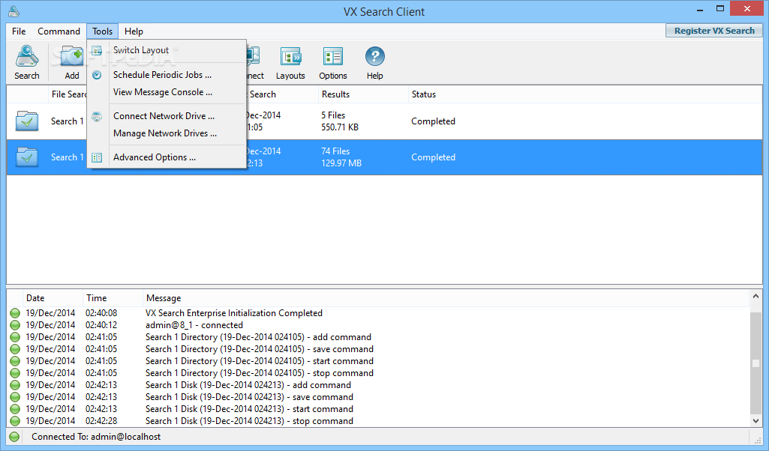Click the Connected To: admin@localhost status text
The width and height of the screenshot is (769, 451).
[96, 437]
